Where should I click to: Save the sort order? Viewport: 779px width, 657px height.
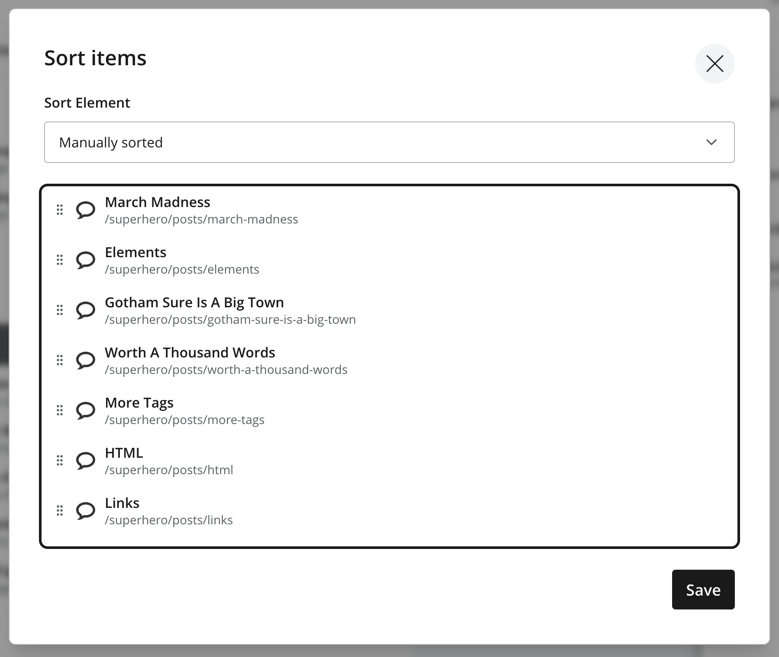pos(703,590)
